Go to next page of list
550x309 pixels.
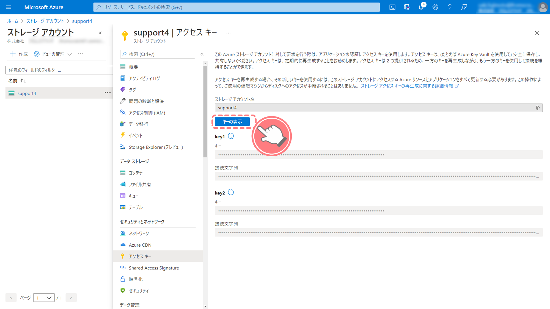(71, 297)
